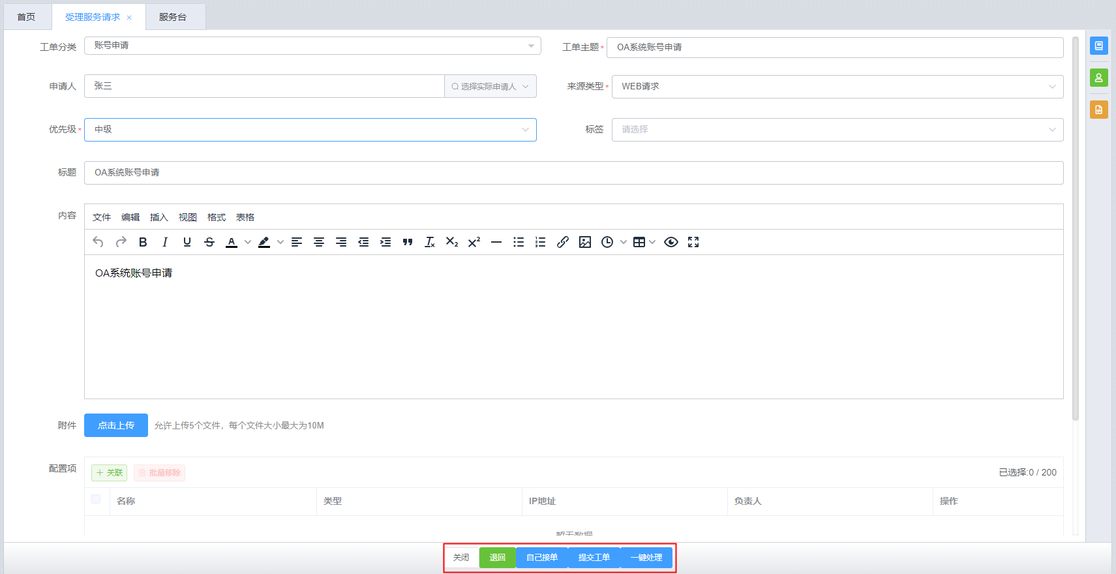The width and height of the screenshot is (1116, 574).
Task: Click the 提交工单 button
Action: coord(594,558)
